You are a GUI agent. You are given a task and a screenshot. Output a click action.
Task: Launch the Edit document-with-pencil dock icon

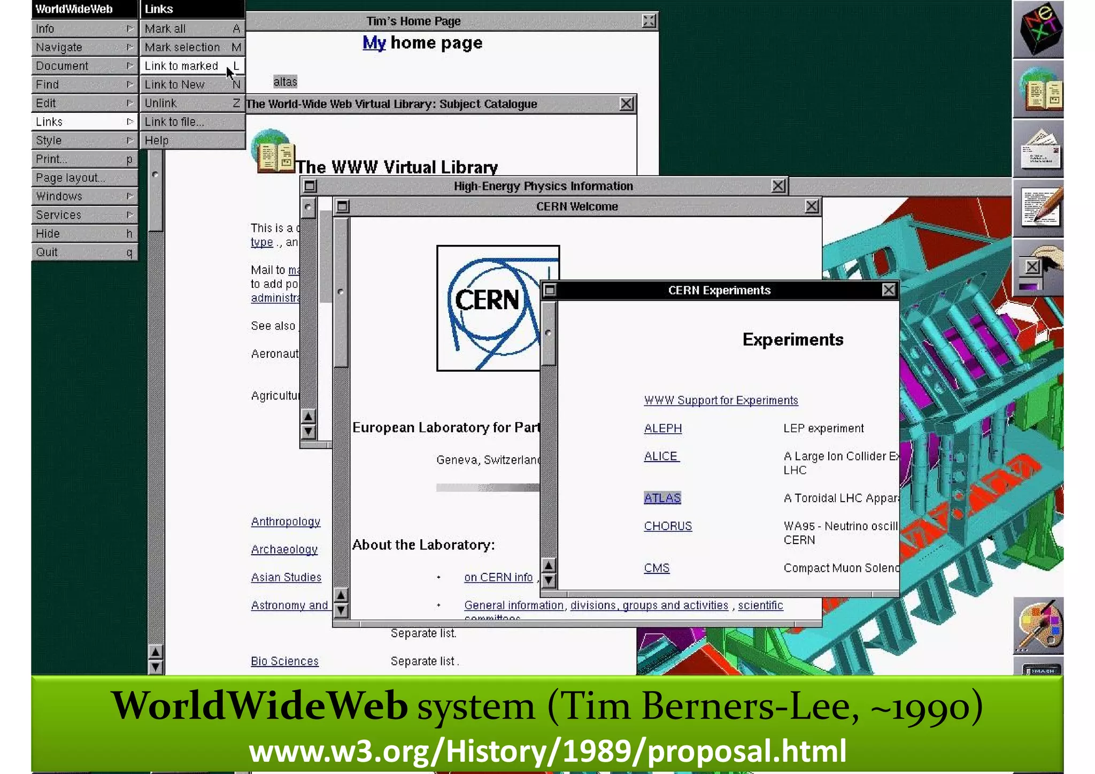pyautogui.click(x=1038, y=208)
